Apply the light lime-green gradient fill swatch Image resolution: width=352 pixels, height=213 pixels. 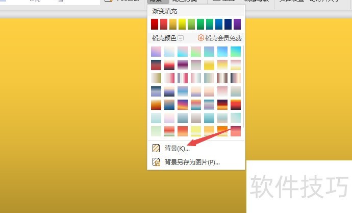coord(191,25)
